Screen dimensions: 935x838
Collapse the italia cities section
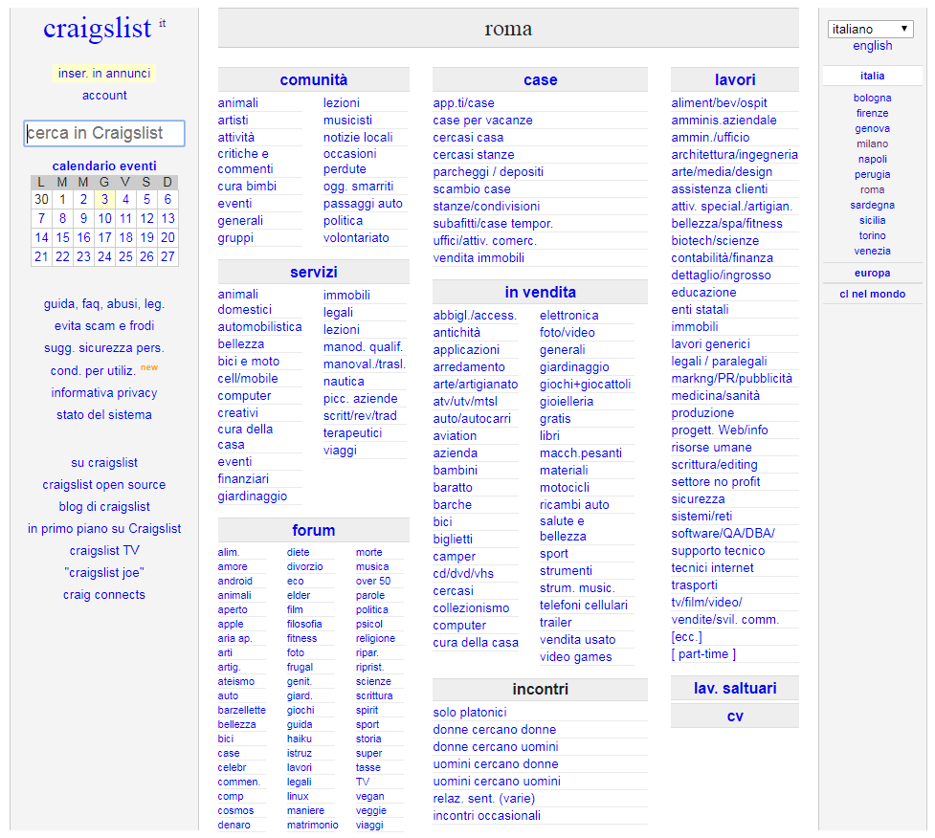click(872, 76)
